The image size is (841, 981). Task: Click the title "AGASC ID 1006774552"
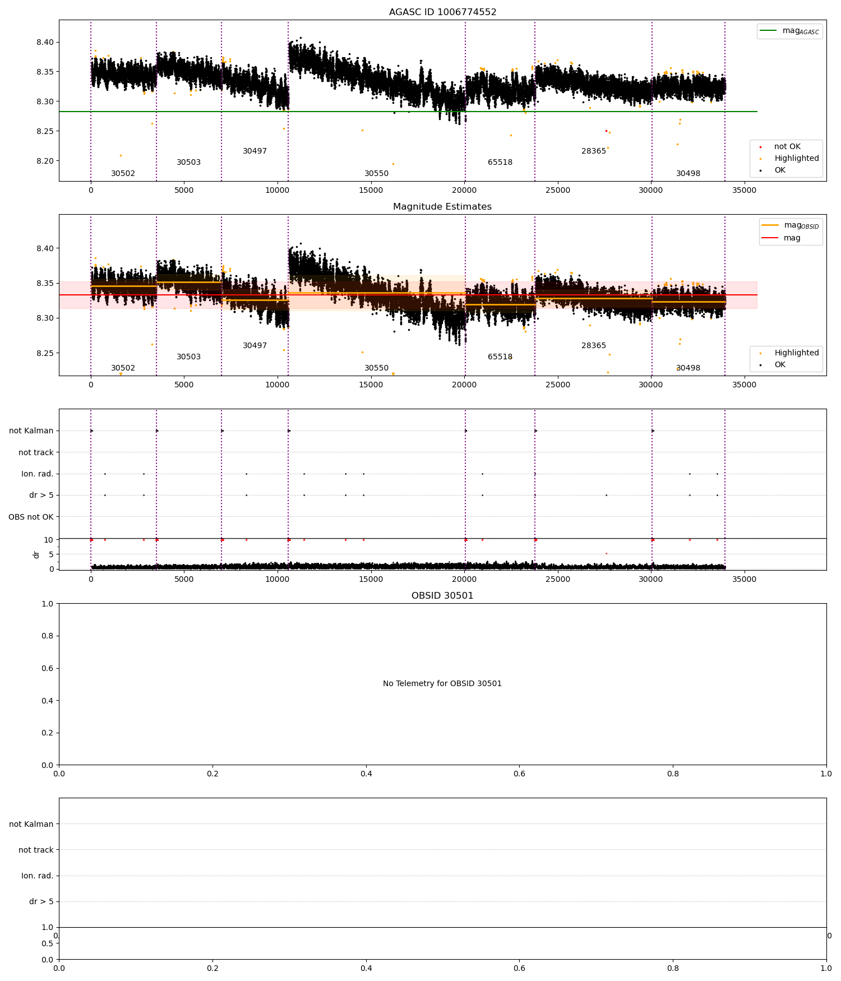tap(442, 12)
